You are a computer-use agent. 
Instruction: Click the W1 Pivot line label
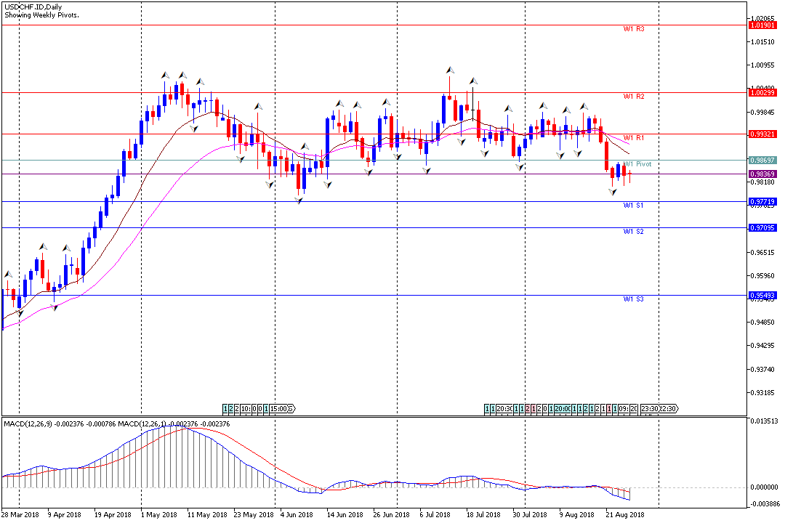[637, 164]
